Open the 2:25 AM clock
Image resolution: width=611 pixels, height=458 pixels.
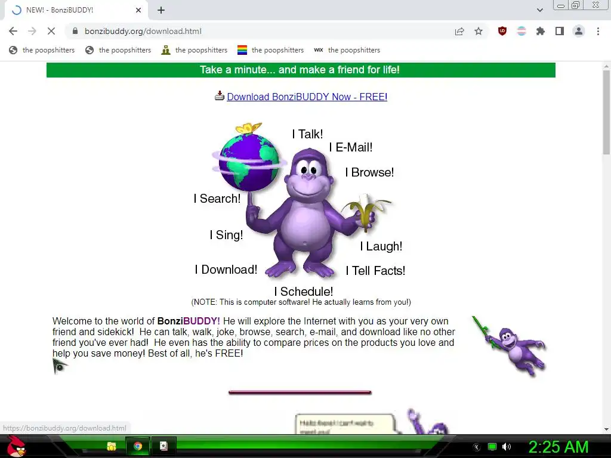(x=558, y=447)
